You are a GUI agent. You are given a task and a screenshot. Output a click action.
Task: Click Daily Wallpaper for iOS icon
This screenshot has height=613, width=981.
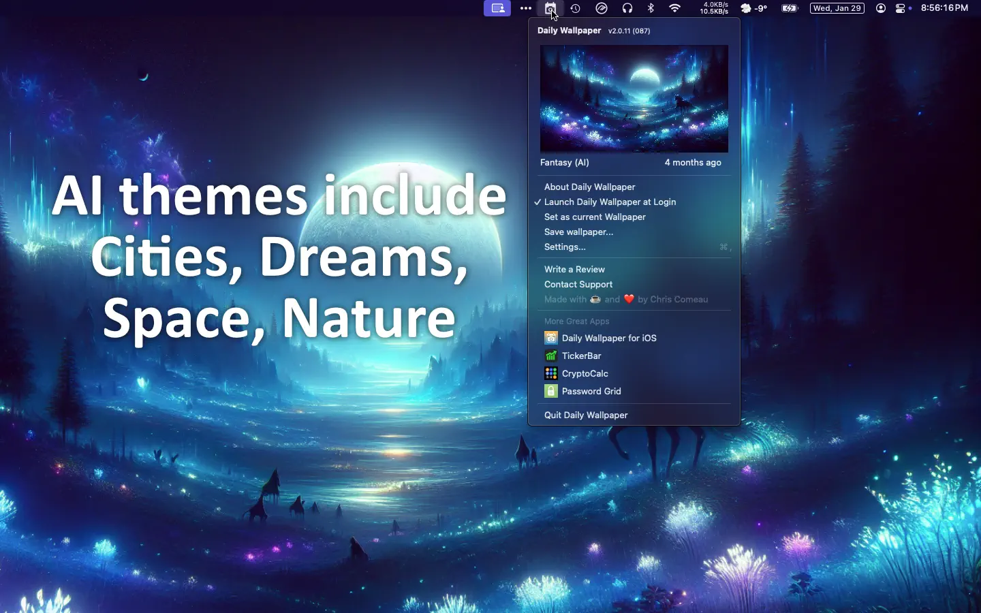551,338
